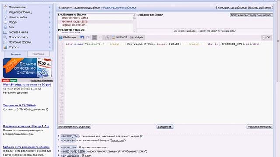Expand the Почтовые формы submenu arrow
This screenshot has height=157, width=280.
pyautogui.click(x=49, y=42)
